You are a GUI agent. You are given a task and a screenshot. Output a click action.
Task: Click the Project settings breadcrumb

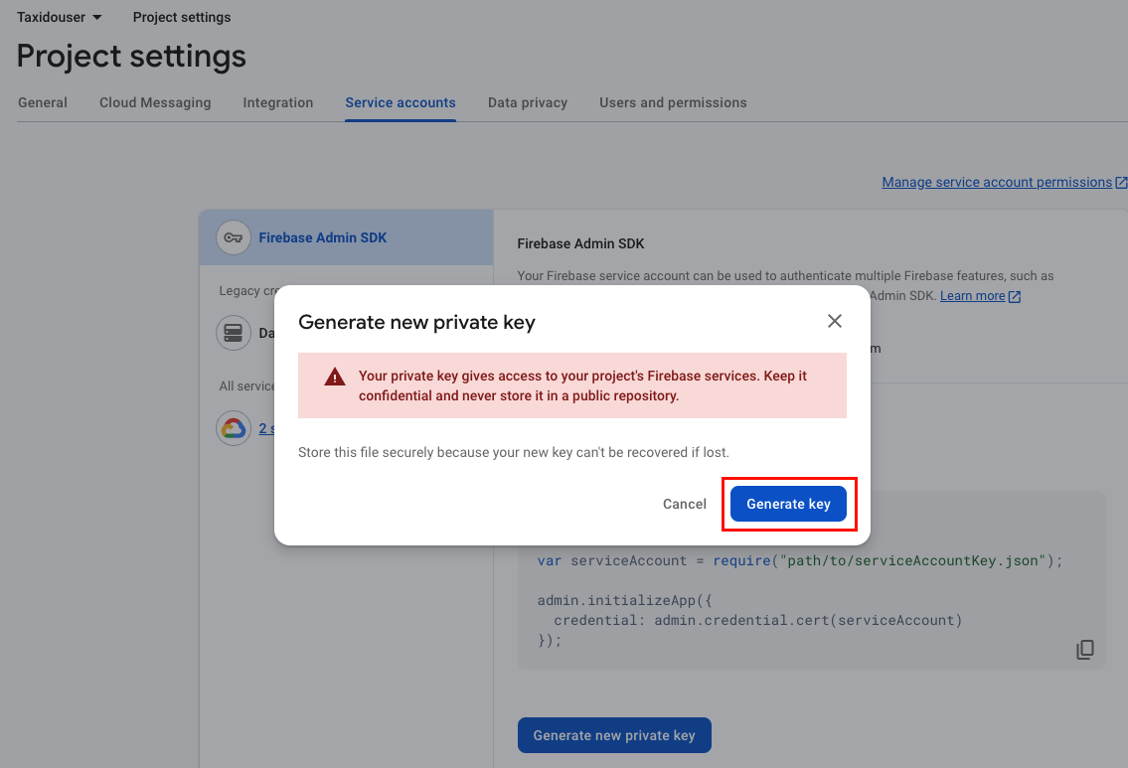coord(182,17)
